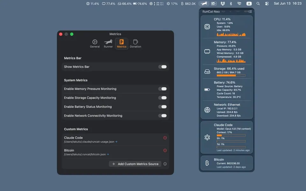Click the Claude Code Context 17% bar
Viewport: 306px width, 191px height.
click(231, 135)
